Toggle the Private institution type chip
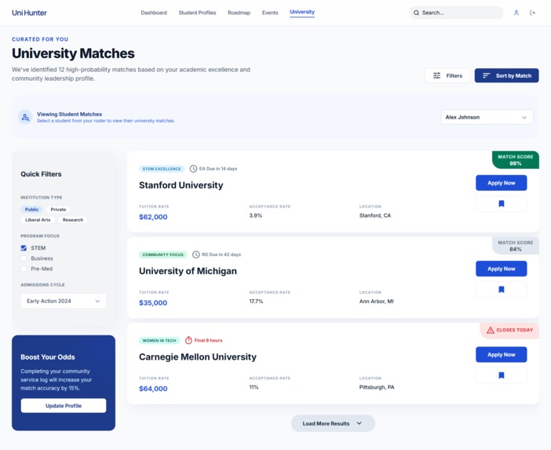 [x=58, y=210]
